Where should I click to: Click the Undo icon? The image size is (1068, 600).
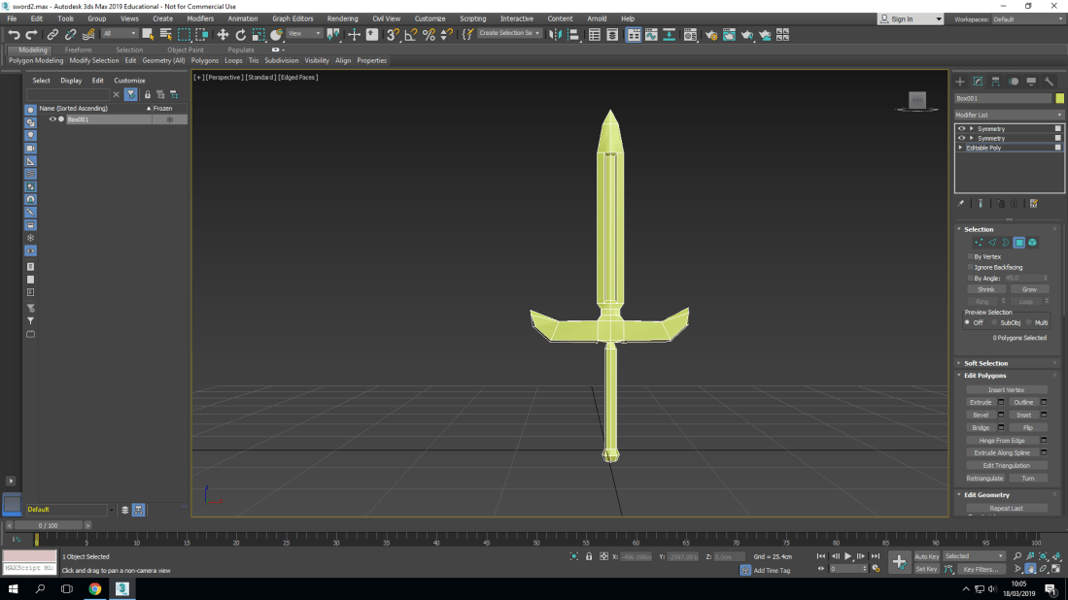(x=14, y=34)
